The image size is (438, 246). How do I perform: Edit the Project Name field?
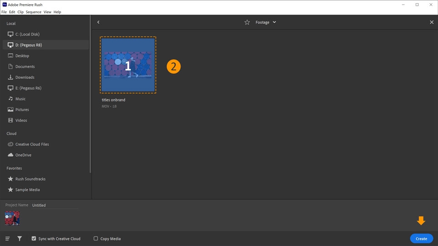coord(55,205)
